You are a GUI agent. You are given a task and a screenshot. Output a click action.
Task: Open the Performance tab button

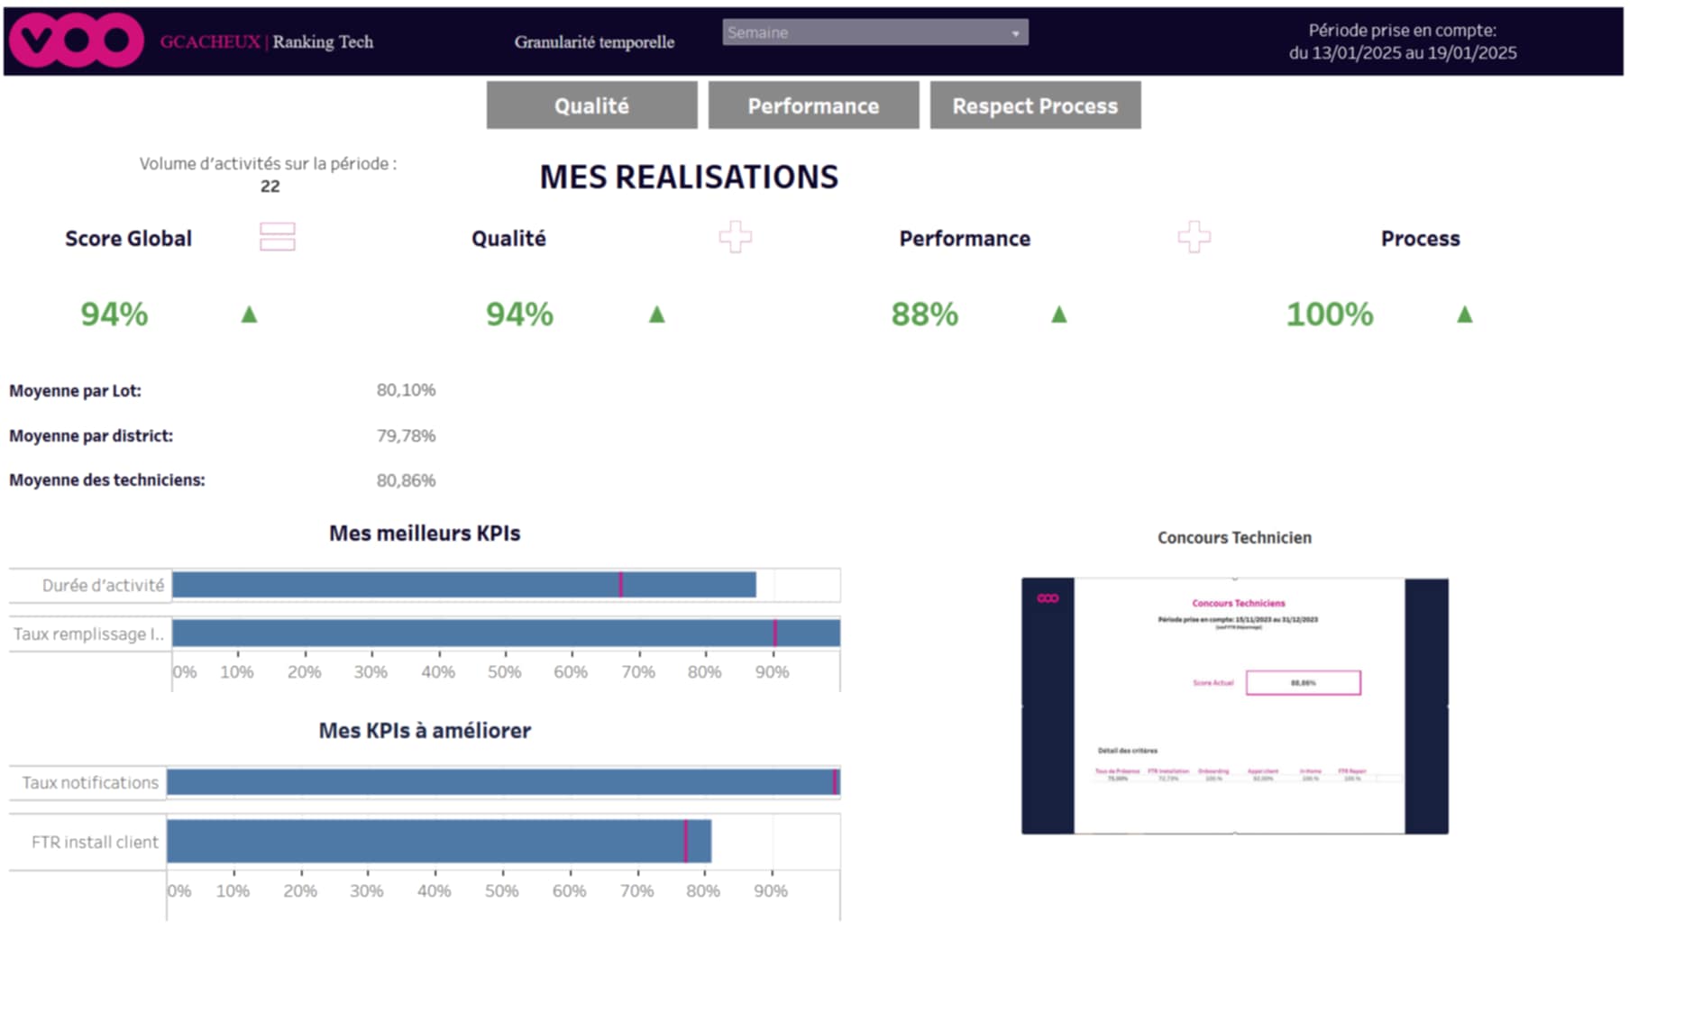[x=814, y=105]
